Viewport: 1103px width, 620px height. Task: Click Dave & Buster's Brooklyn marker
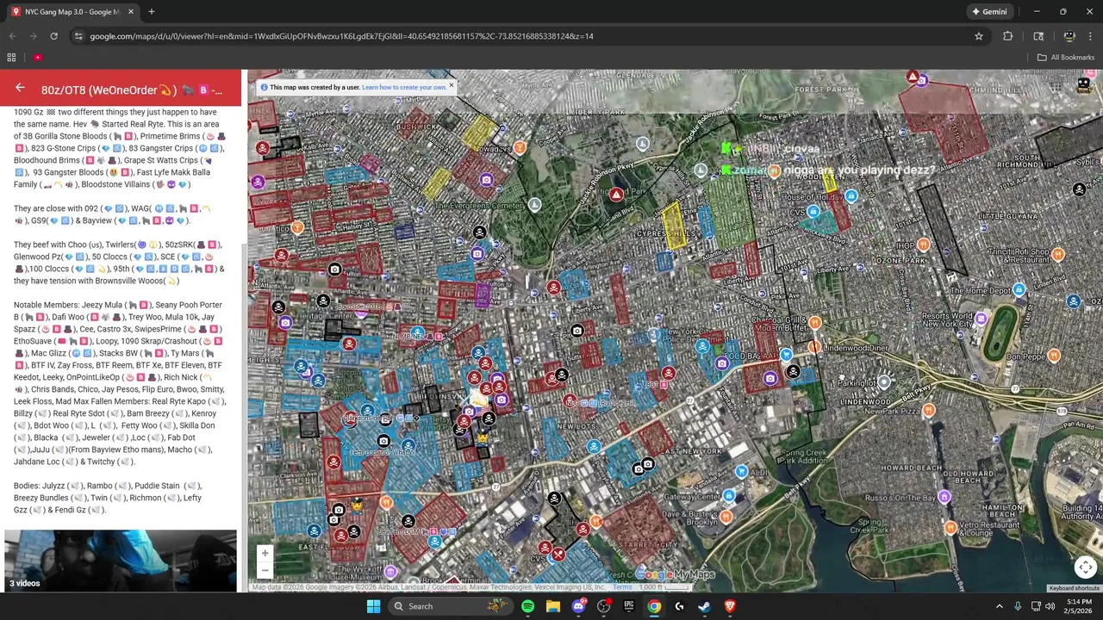pos(726,517)
